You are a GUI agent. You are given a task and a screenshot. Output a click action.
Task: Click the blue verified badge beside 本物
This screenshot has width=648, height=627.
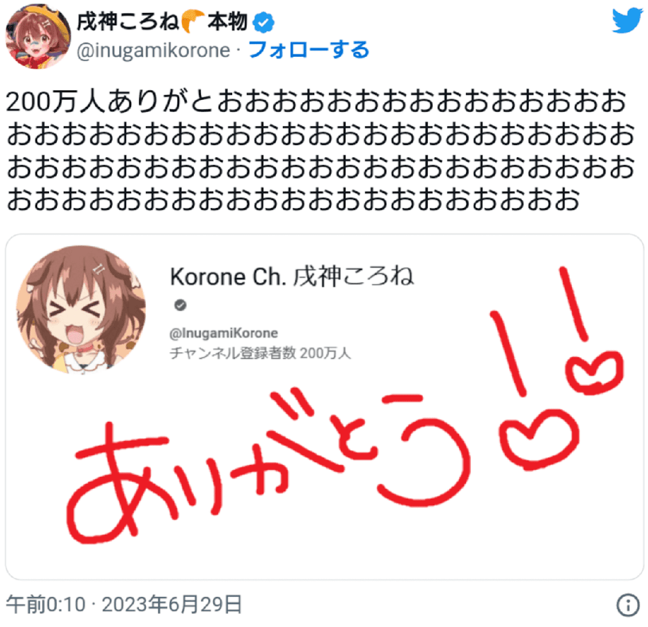(263, 22)
